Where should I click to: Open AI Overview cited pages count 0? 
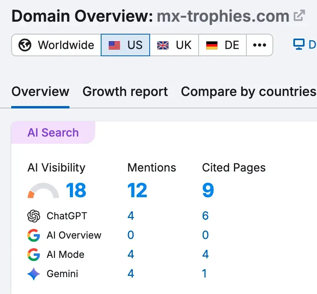205,235
